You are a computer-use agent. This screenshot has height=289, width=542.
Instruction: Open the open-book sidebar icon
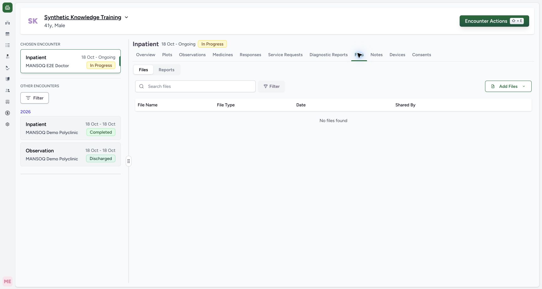[x=8, y=79]
